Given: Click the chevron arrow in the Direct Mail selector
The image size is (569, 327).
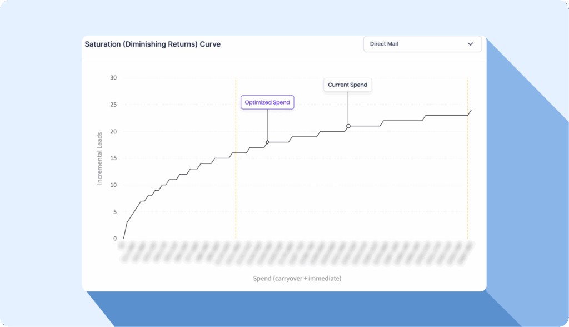Looking at the screenshot, I should (470, 44).
